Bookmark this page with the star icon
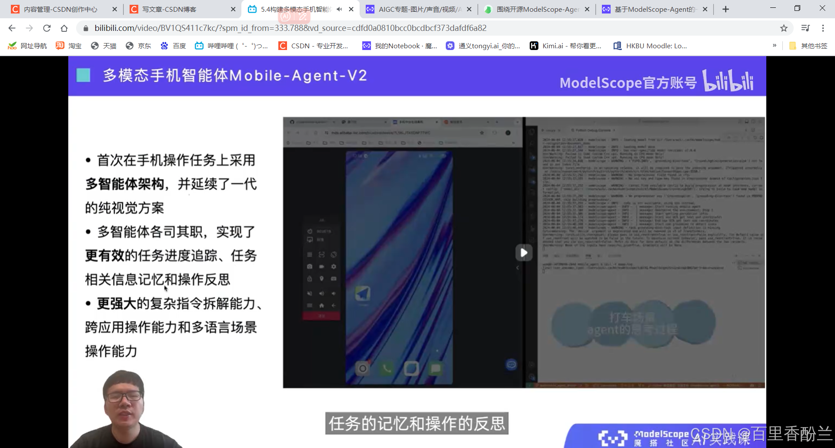The height and width of the screenshot is (448, 835). [x=784, y=28]
